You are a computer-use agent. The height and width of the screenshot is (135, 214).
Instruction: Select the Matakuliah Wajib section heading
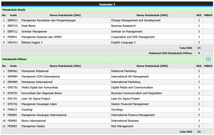pyautogui.click(x=14, y=10)
